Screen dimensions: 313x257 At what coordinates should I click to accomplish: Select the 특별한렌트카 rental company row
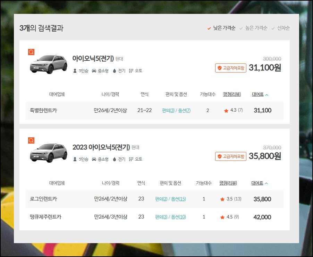point(154,111)
